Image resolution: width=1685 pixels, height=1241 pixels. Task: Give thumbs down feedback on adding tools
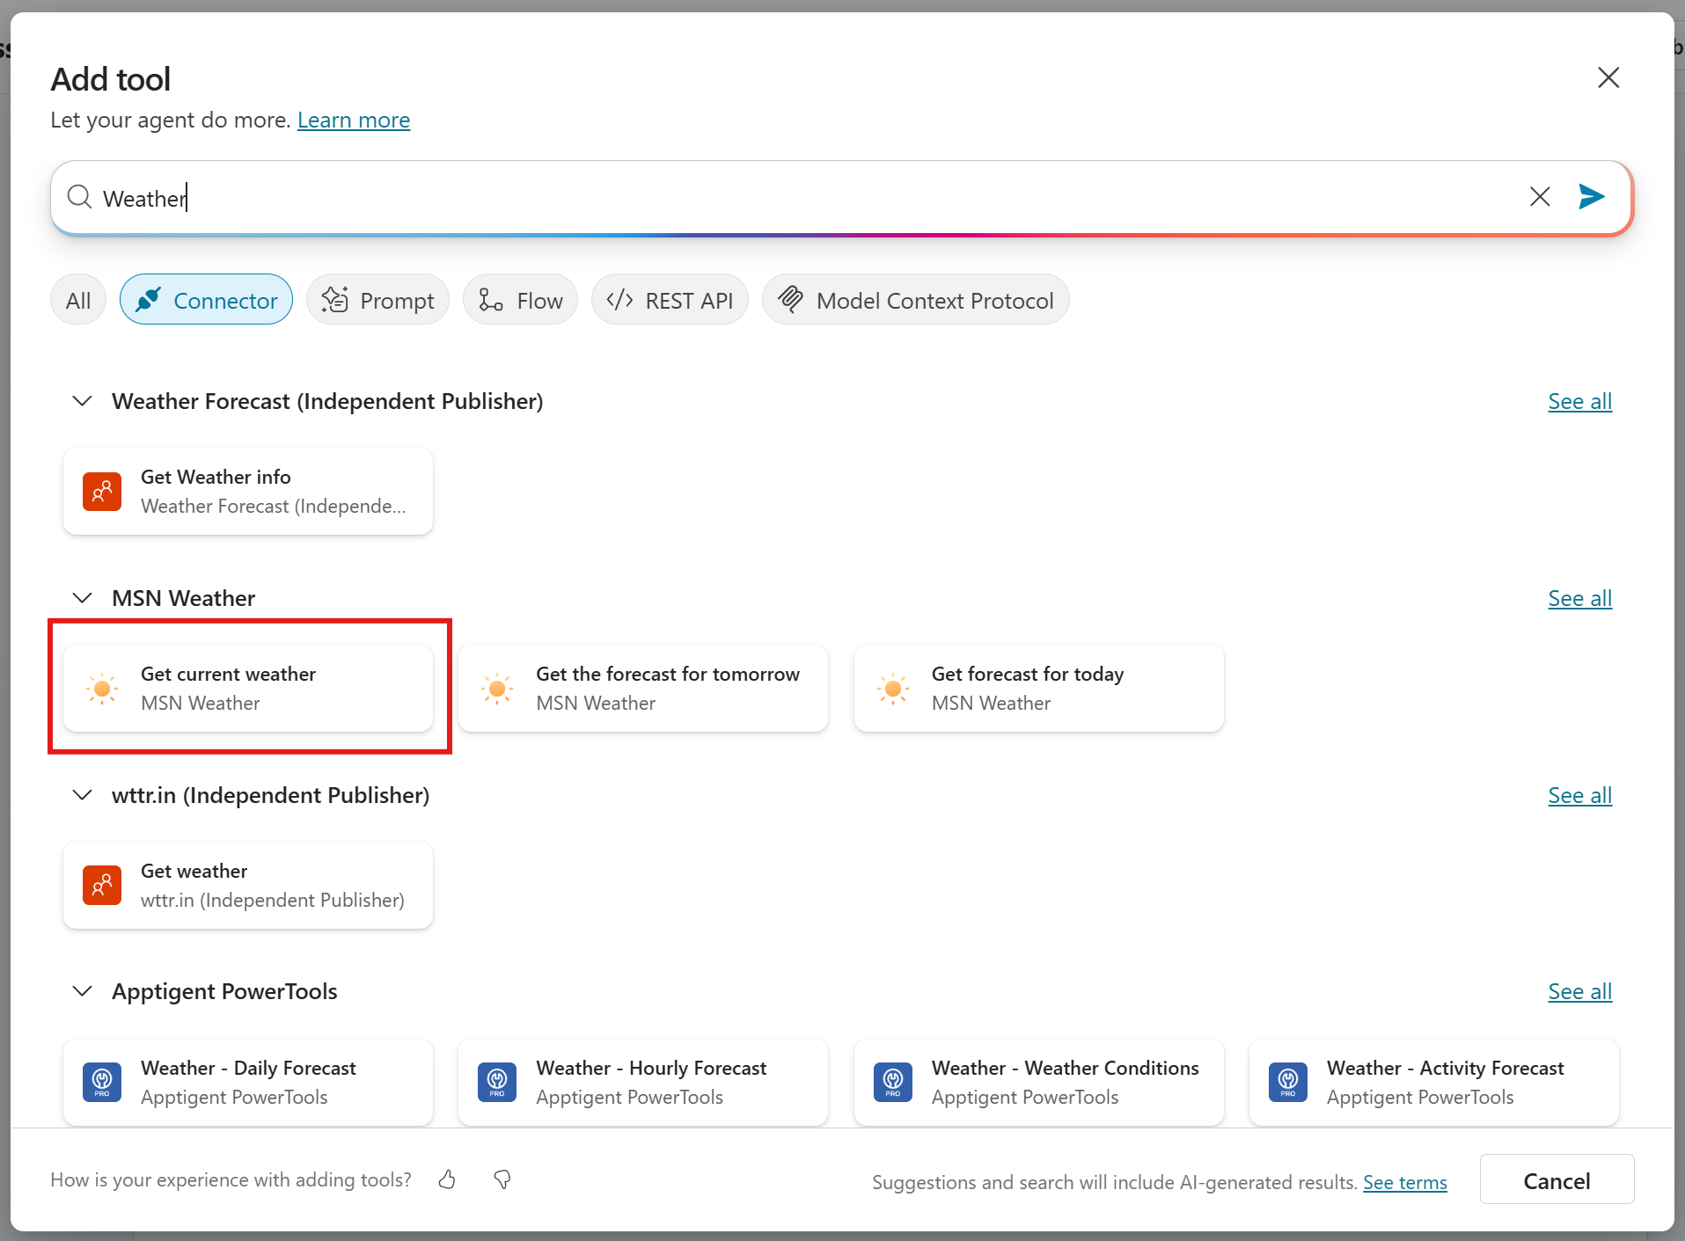[x=502, y=1179]
